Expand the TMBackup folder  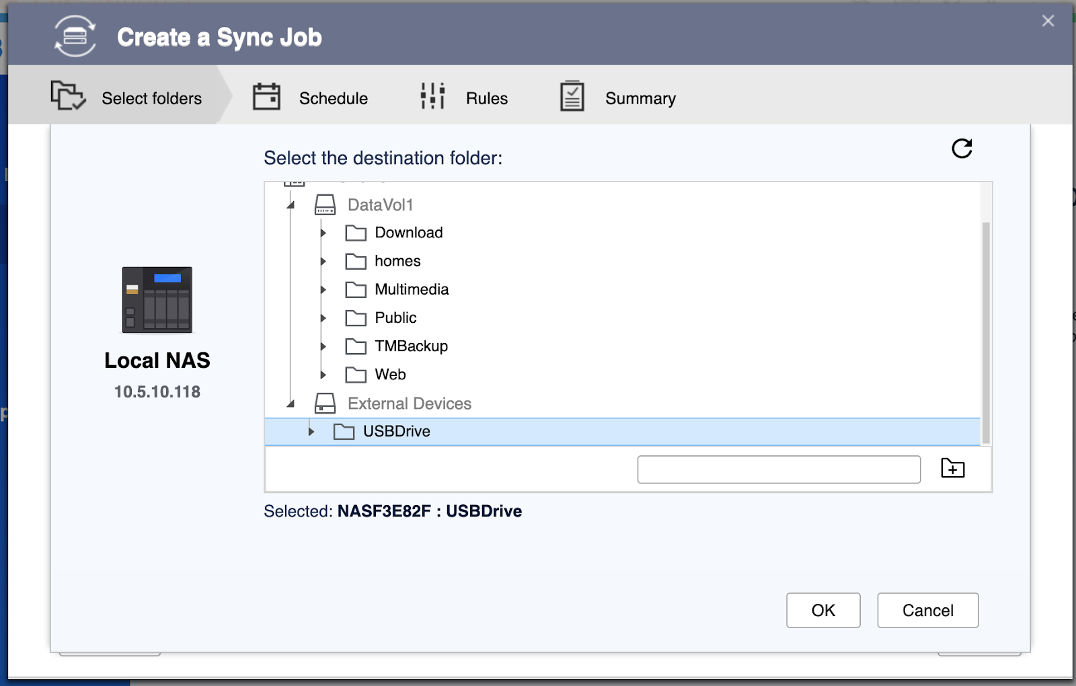tap(323, 346)
